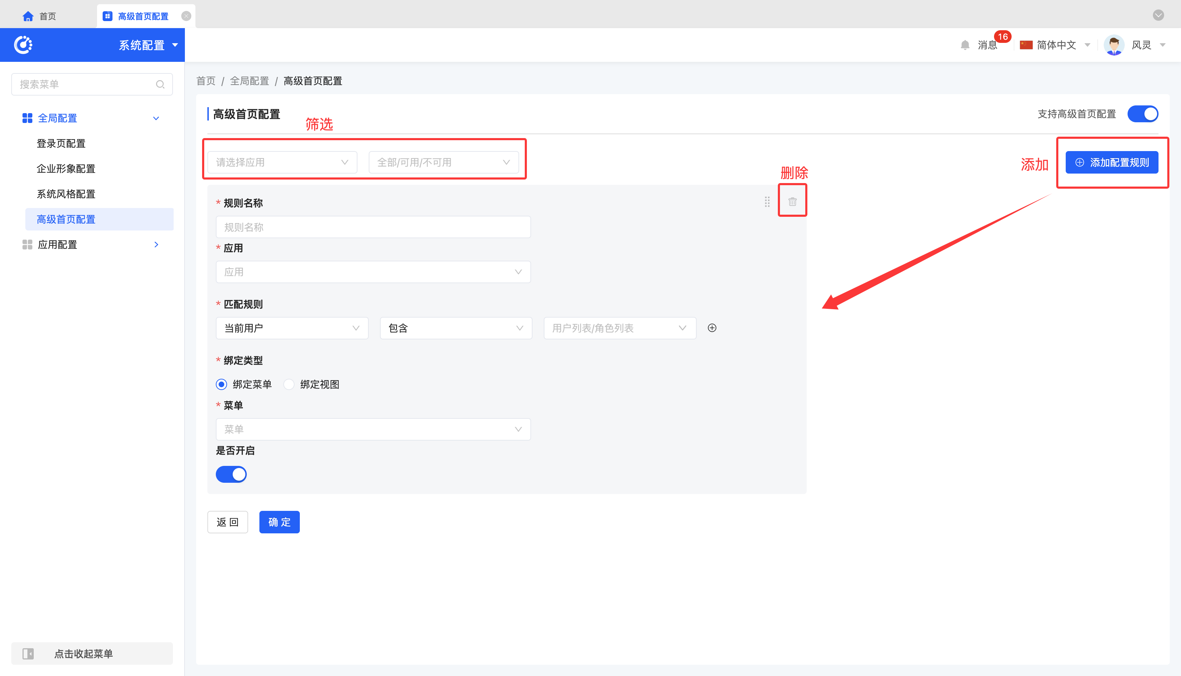Click the search magnifier in menu search

point(160,84)
